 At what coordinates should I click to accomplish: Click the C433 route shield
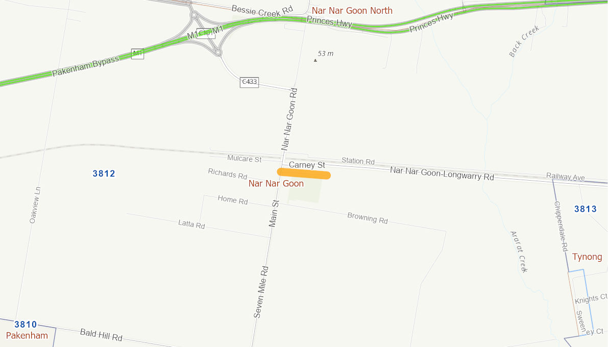point(249,82)
